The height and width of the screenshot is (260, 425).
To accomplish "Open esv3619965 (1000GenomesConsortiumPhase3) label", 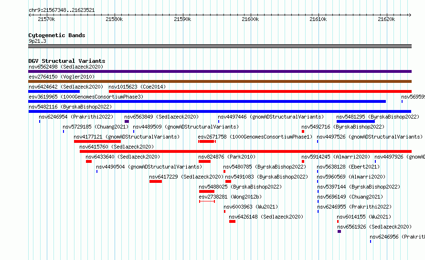I will pyautogui.click(x=86, y=97).
